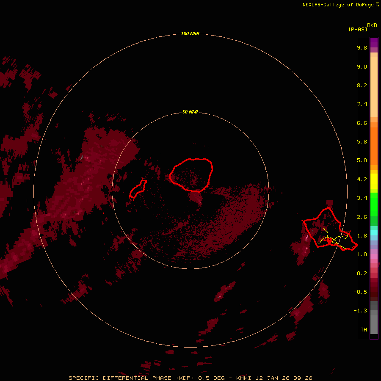
Task: Click the 8.2 value on the color scale
Action: point(362,85)
